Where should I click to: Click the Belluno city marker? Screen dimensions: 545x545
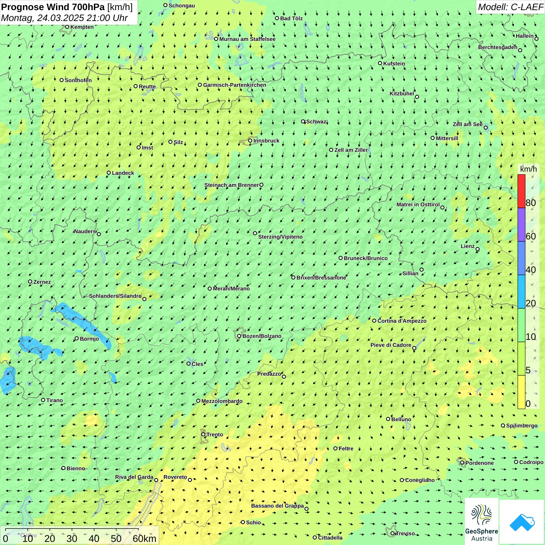tap(388, 419)
